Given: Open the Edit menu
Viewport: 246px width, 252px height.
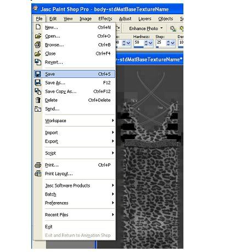Looking at the screenshot, I should tap(53, 19).
